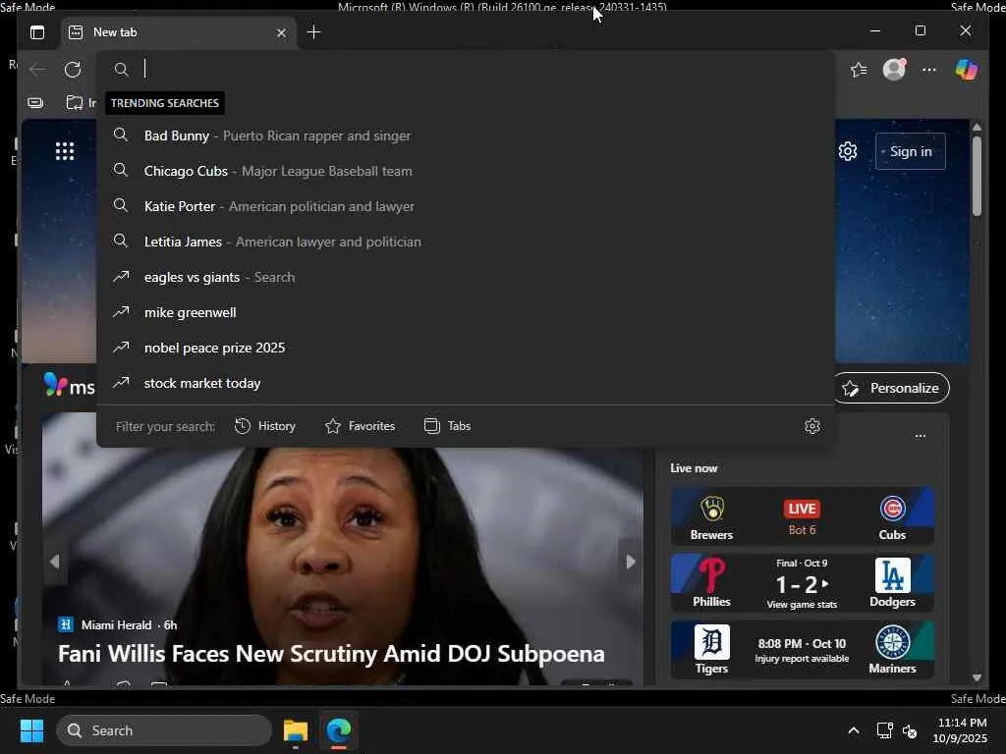1006x754 pixels.
Task: Click View game stats link
Action: [x=802, y=604]
